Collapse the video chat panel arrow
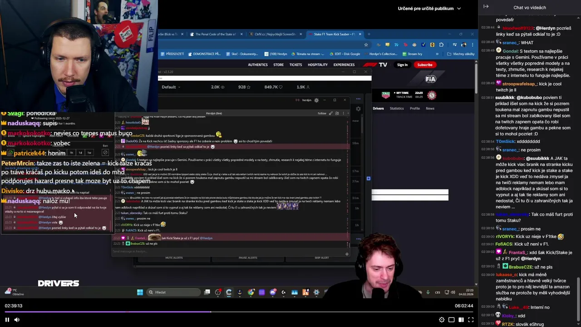The image size is (581, 327). (486, 6)
